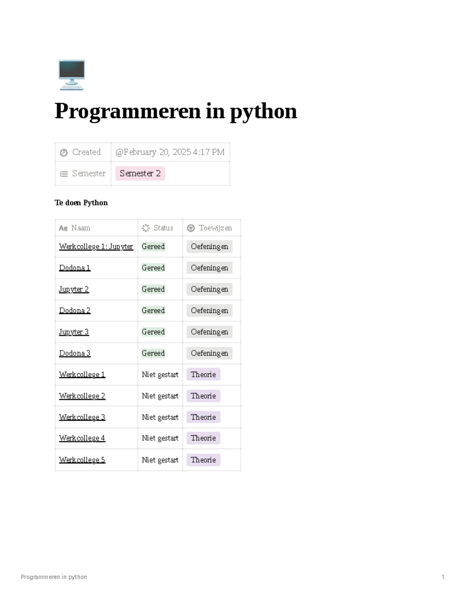Click the Gereed status of Dodona 1
The width and height of the screenshot is (465, 602).
[x=153, y=268]
